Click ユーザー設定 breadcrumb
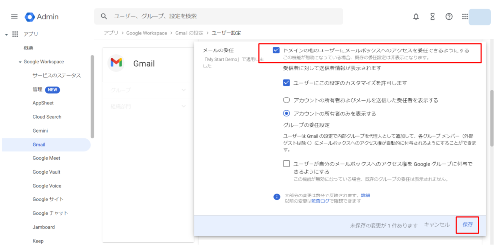This screenshot has width=496, height=246. (x=226, y=33)
